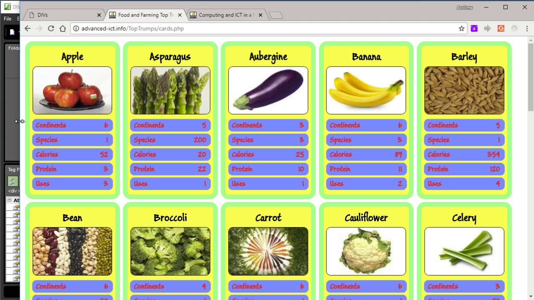The image size is (534, 300).
Task: Click the Carrot picture
Action: 268,251
